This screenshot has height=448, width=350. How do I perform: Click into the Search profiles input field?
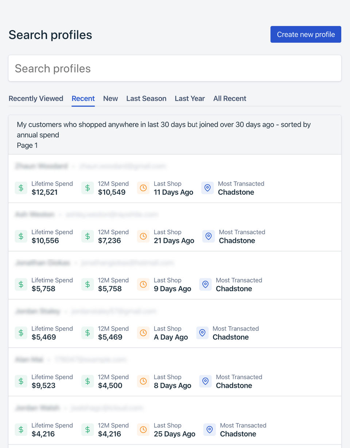(175, 69)
